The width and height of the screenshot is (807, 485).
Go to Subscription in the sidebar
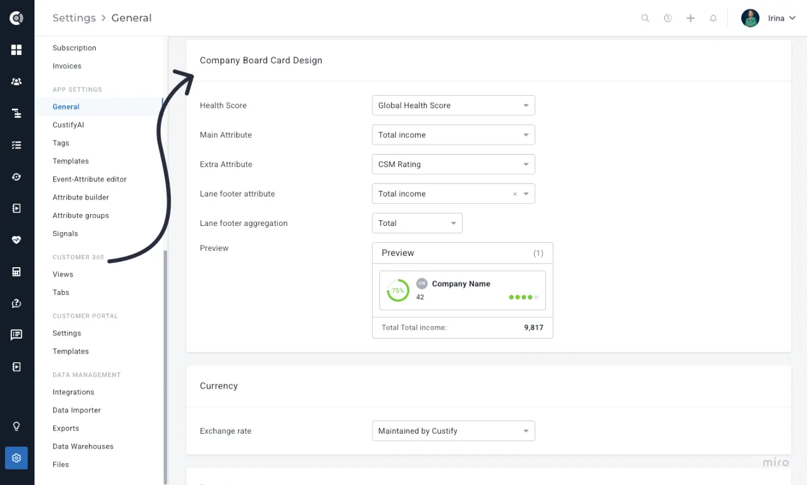[x=75, y=48]
